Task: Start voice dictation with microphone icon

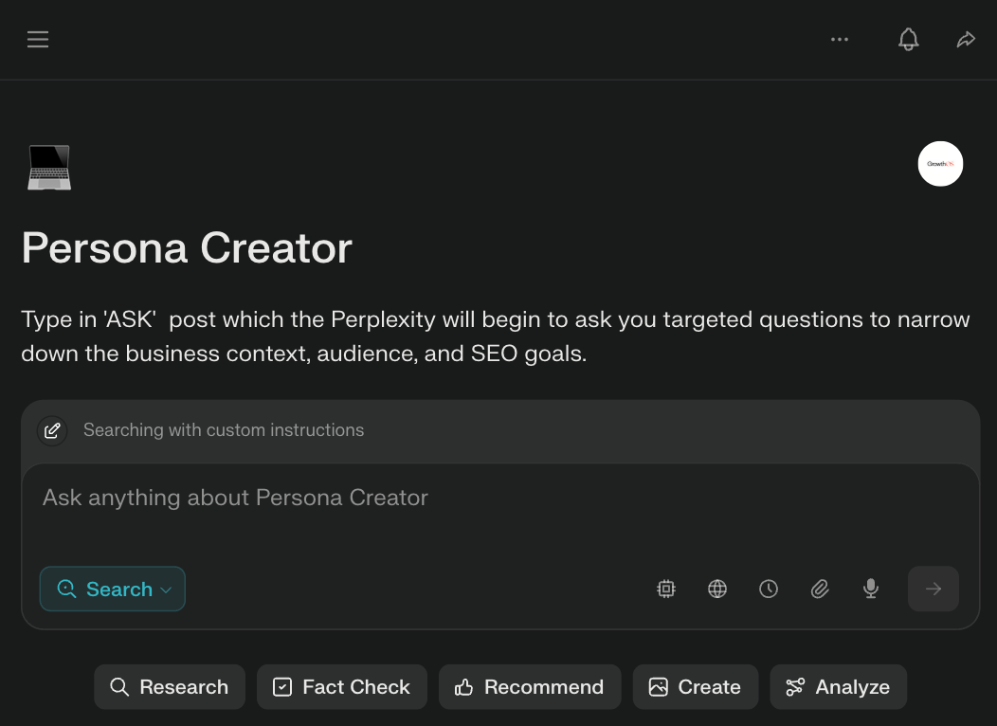Action: coord(871,589)
